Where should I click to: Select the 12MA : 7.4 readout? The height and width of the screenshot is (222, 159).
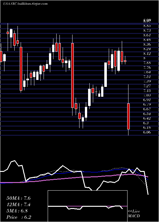[18, 205]
